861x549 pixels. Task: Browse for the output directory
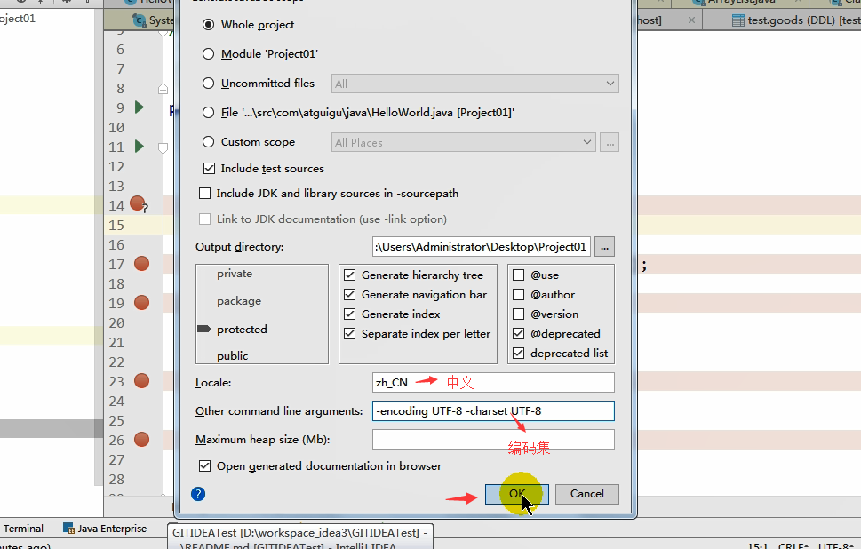point(604,246)
